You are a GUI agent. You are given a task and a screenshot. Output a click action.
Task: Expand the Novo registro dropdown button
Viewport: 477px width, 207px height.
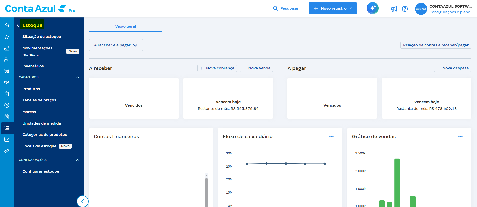pyautogui.click(x=332, y=8)
